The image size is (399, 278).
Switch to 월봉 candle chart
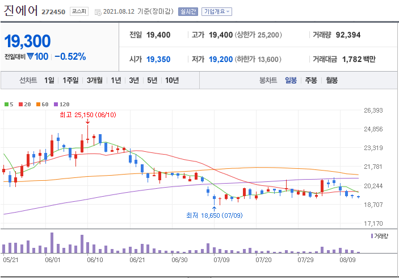(x=332, y=81)
